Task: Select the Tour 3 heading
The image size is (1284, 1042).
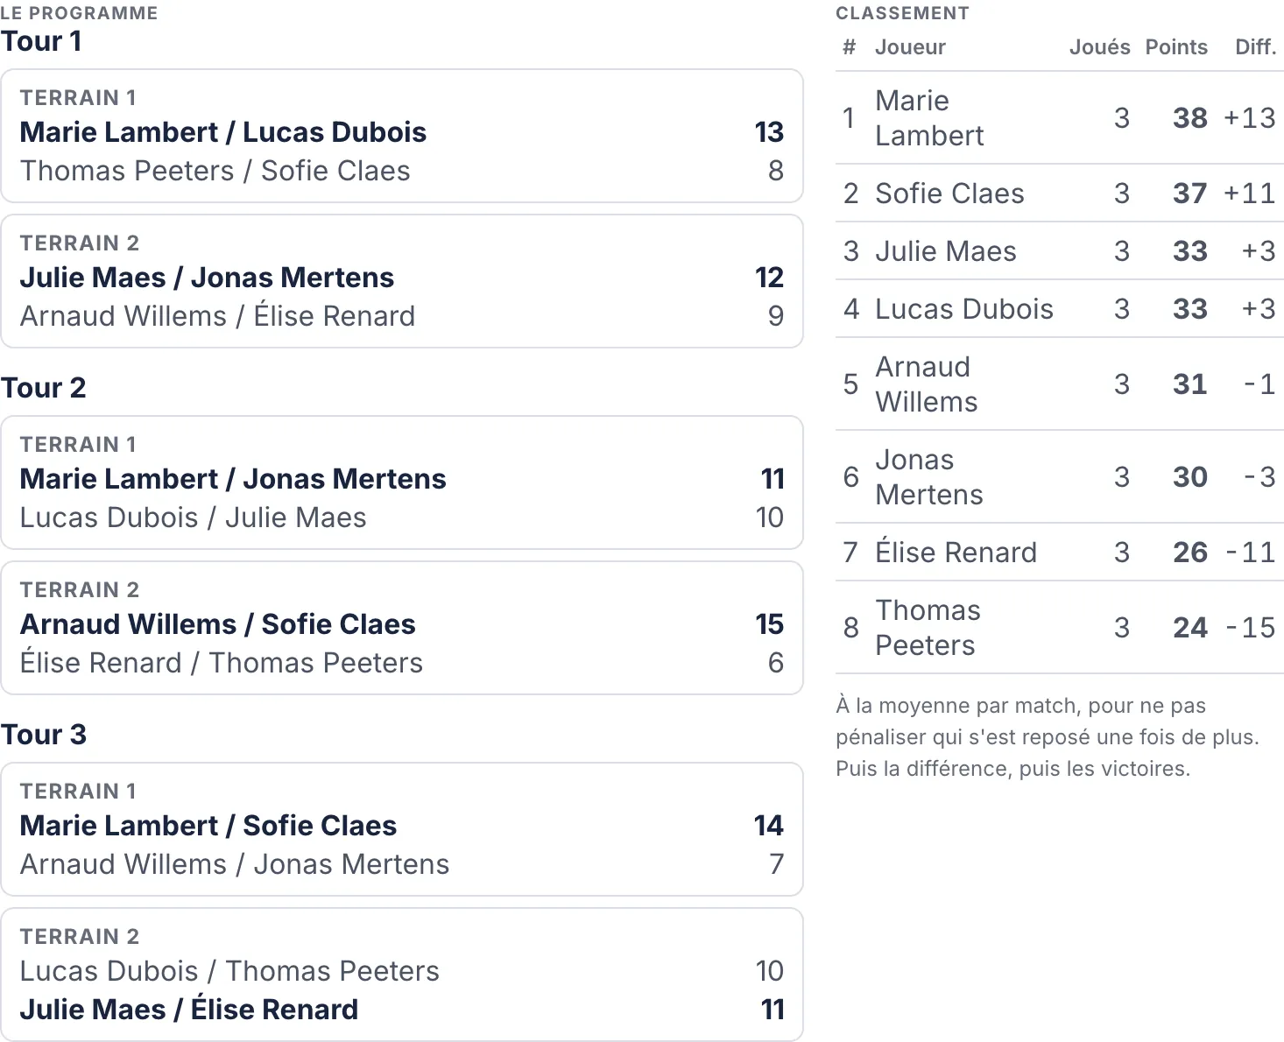Action: (x=44, y=735)
